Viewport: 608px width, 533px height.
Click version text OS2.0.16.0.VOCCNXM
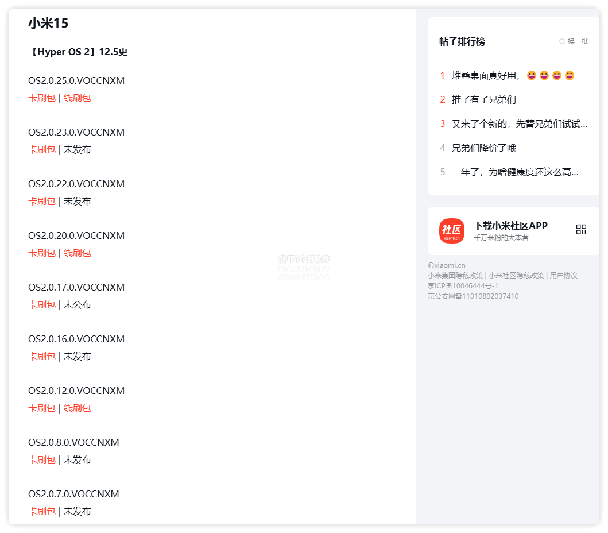tap(76, 339)
